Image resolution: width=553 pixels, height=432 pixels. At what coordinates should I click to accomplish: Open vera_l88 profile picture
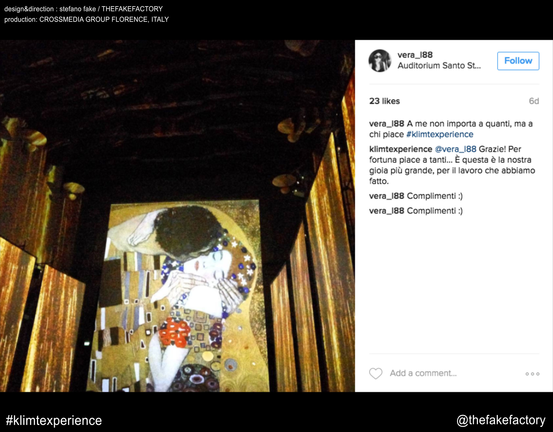380,61
